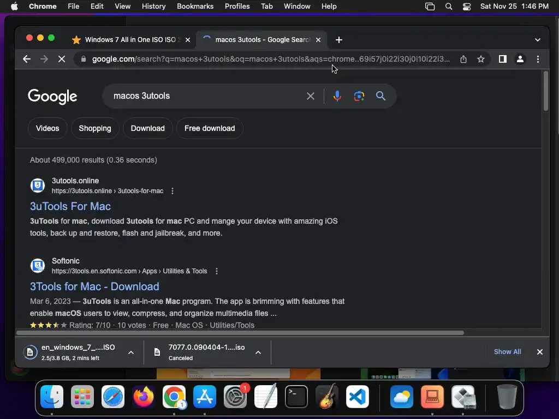The image size is (559, 419).
Task: Search by image with Google Lens icon
Action: coord(359,96)
